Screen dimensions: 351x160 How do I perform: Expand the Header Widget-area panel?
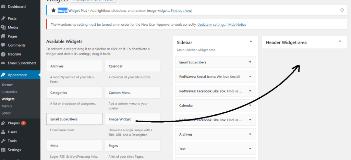(x=340, y=41)
